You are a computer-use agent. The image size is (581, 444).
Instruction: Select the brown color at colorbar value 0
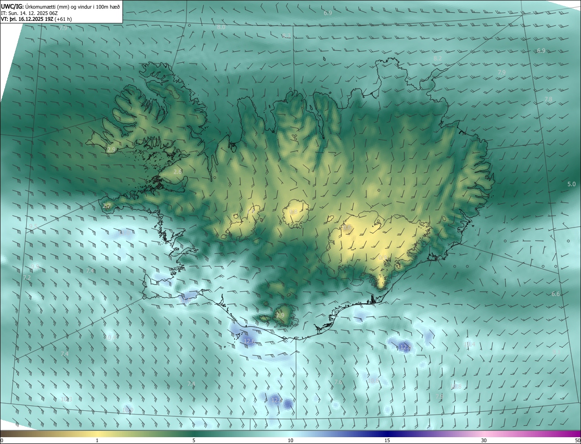coord(3,434)
